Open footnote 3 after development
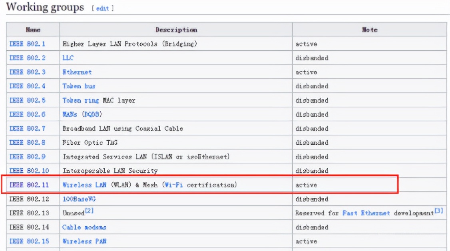Screen dimensions: 450x251 [438, 211]
